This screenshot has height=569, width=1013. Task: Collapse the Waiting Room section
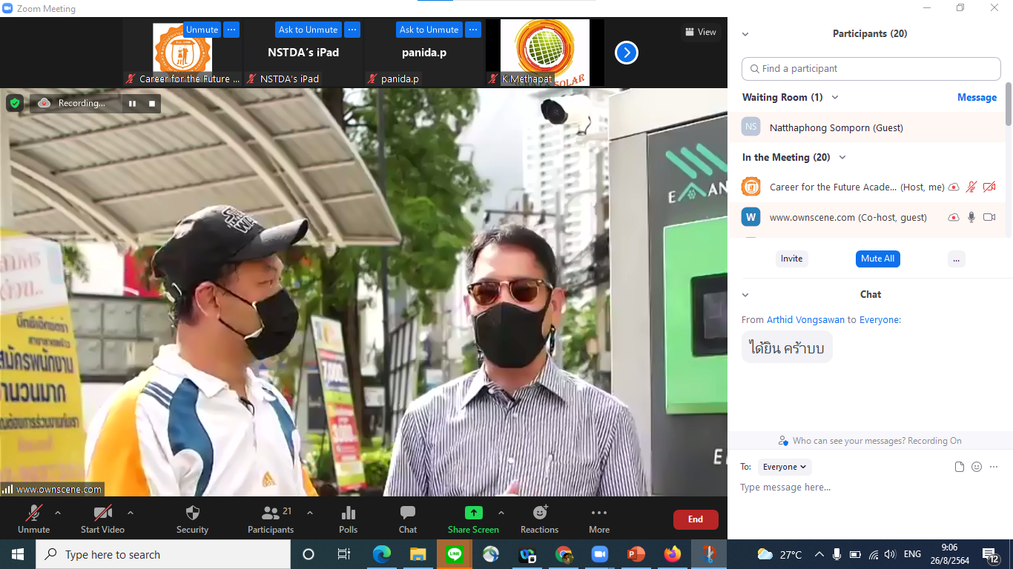(x=835, y=98)
